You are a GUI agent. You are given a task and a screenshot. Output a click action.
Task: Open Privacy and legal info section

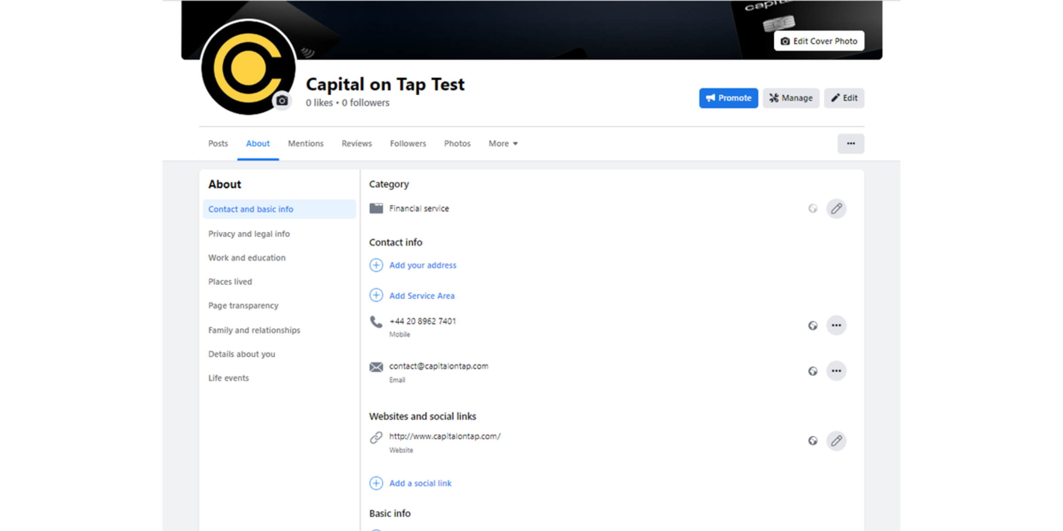(249, 234)
